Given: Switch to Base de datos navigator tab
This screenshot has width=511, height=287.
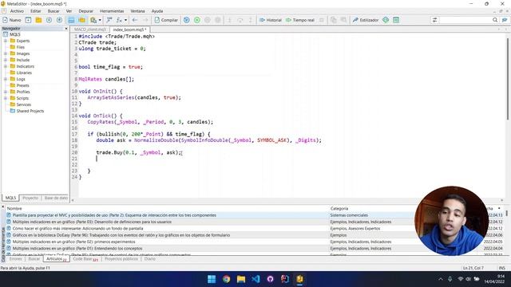Looking at the screenshot, I should 56,198.
